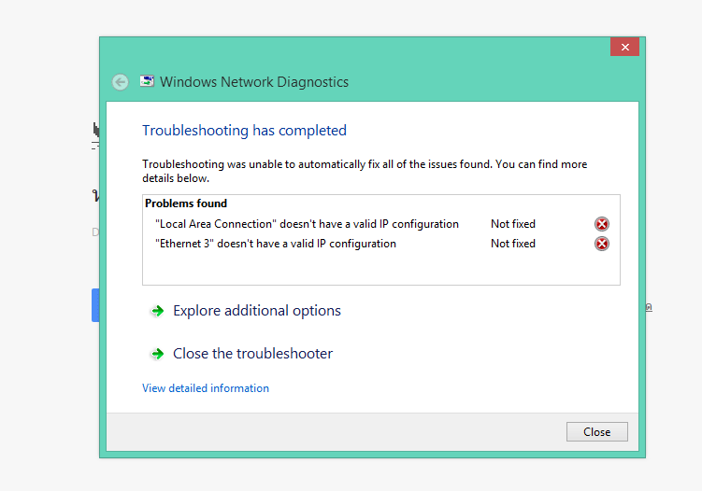Open Explore additional options
The image size is (702, 491).
coord(256,311)
